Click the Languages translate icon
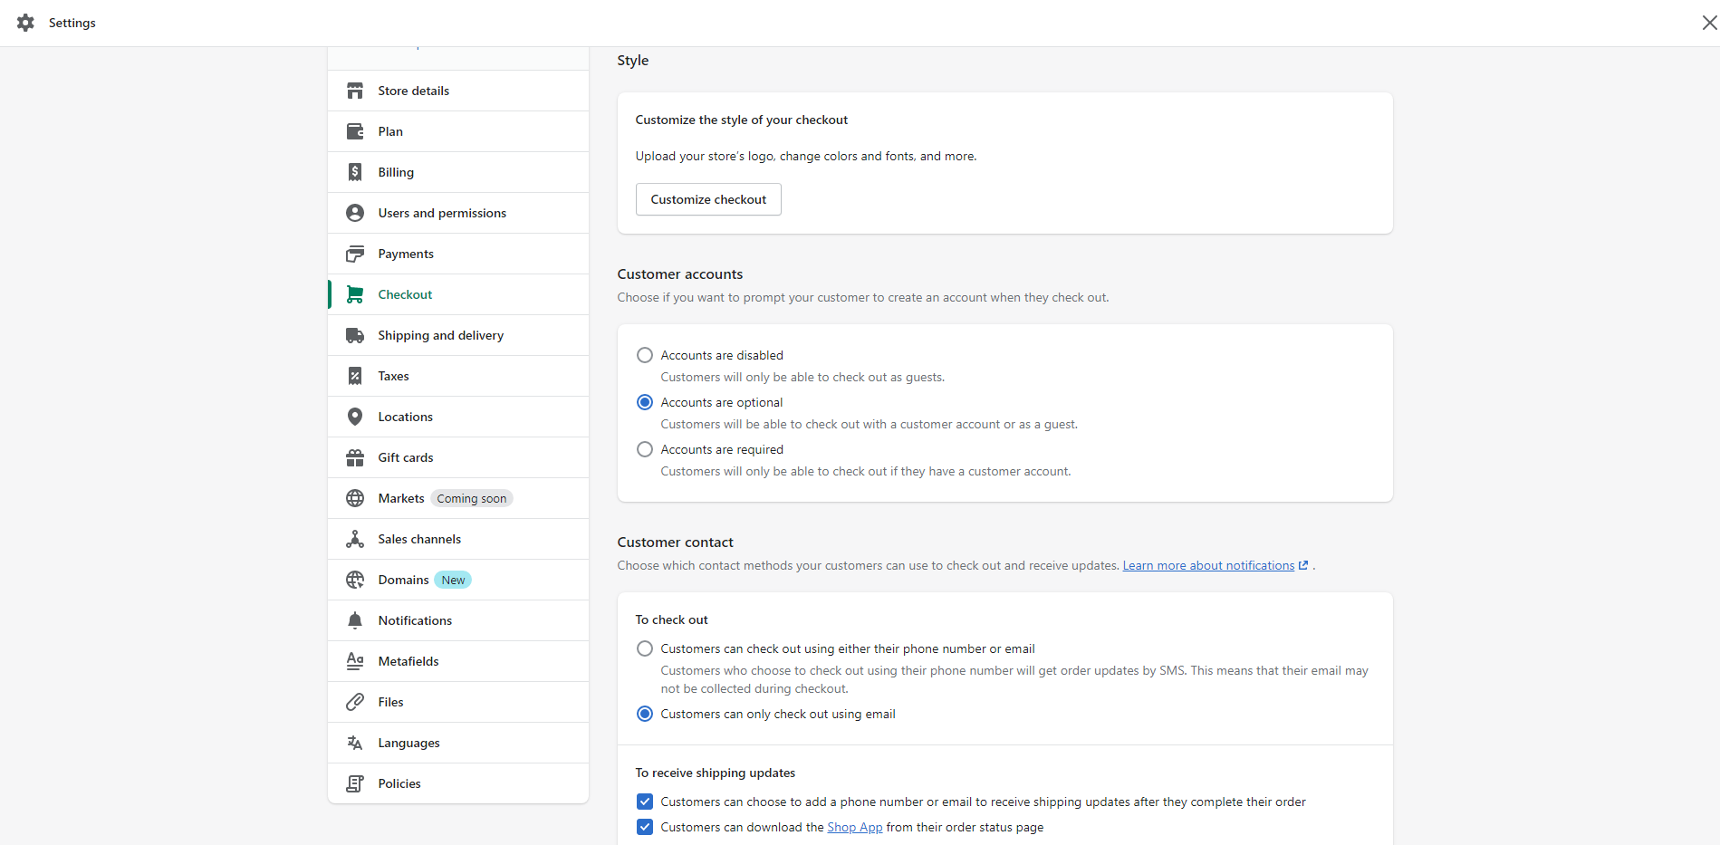The image size is (1720, 845). (355, 743)
